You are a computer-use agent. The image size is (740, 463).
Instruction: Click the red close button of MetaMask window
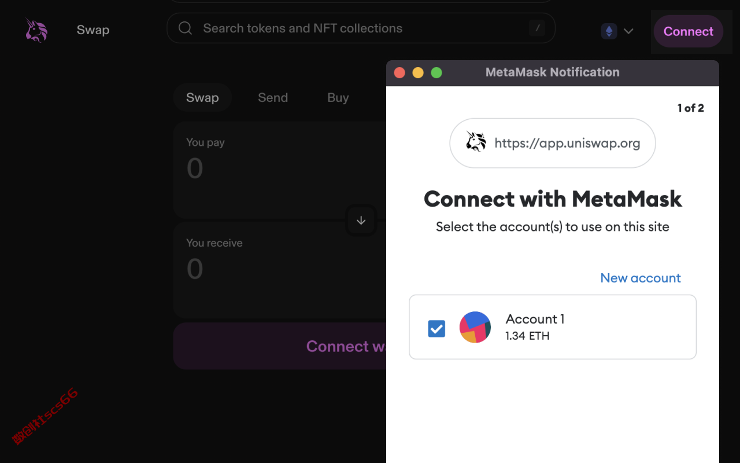point(399,72)
